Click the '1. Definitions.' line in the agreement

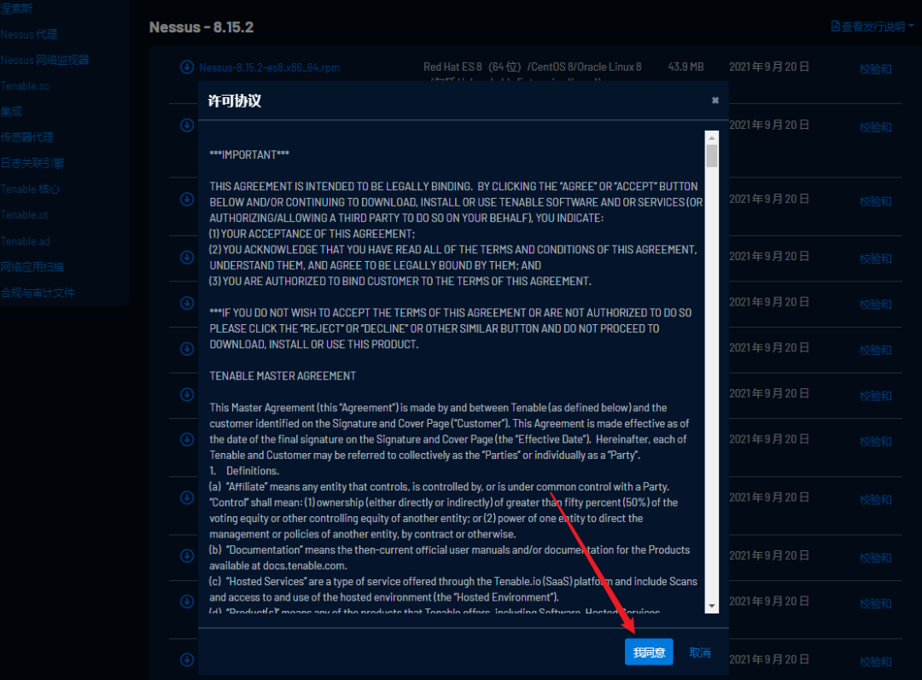point(244,471)
